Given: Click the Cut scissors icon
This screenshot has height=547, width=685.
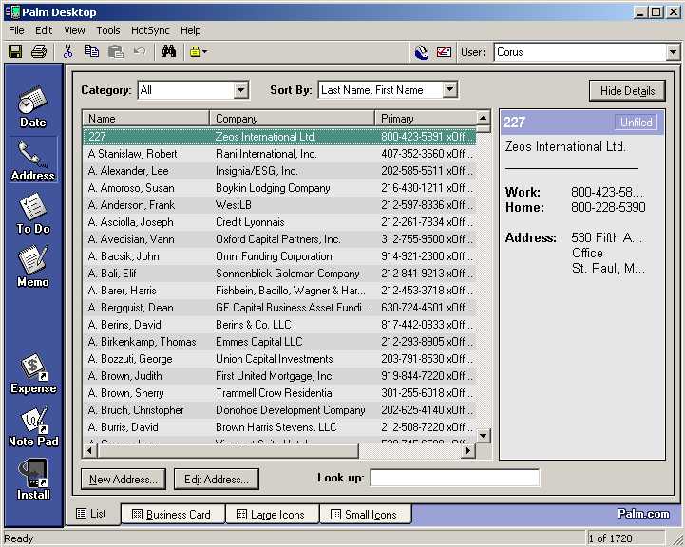Looking at the screenshot, I should (x=67, y=52).
